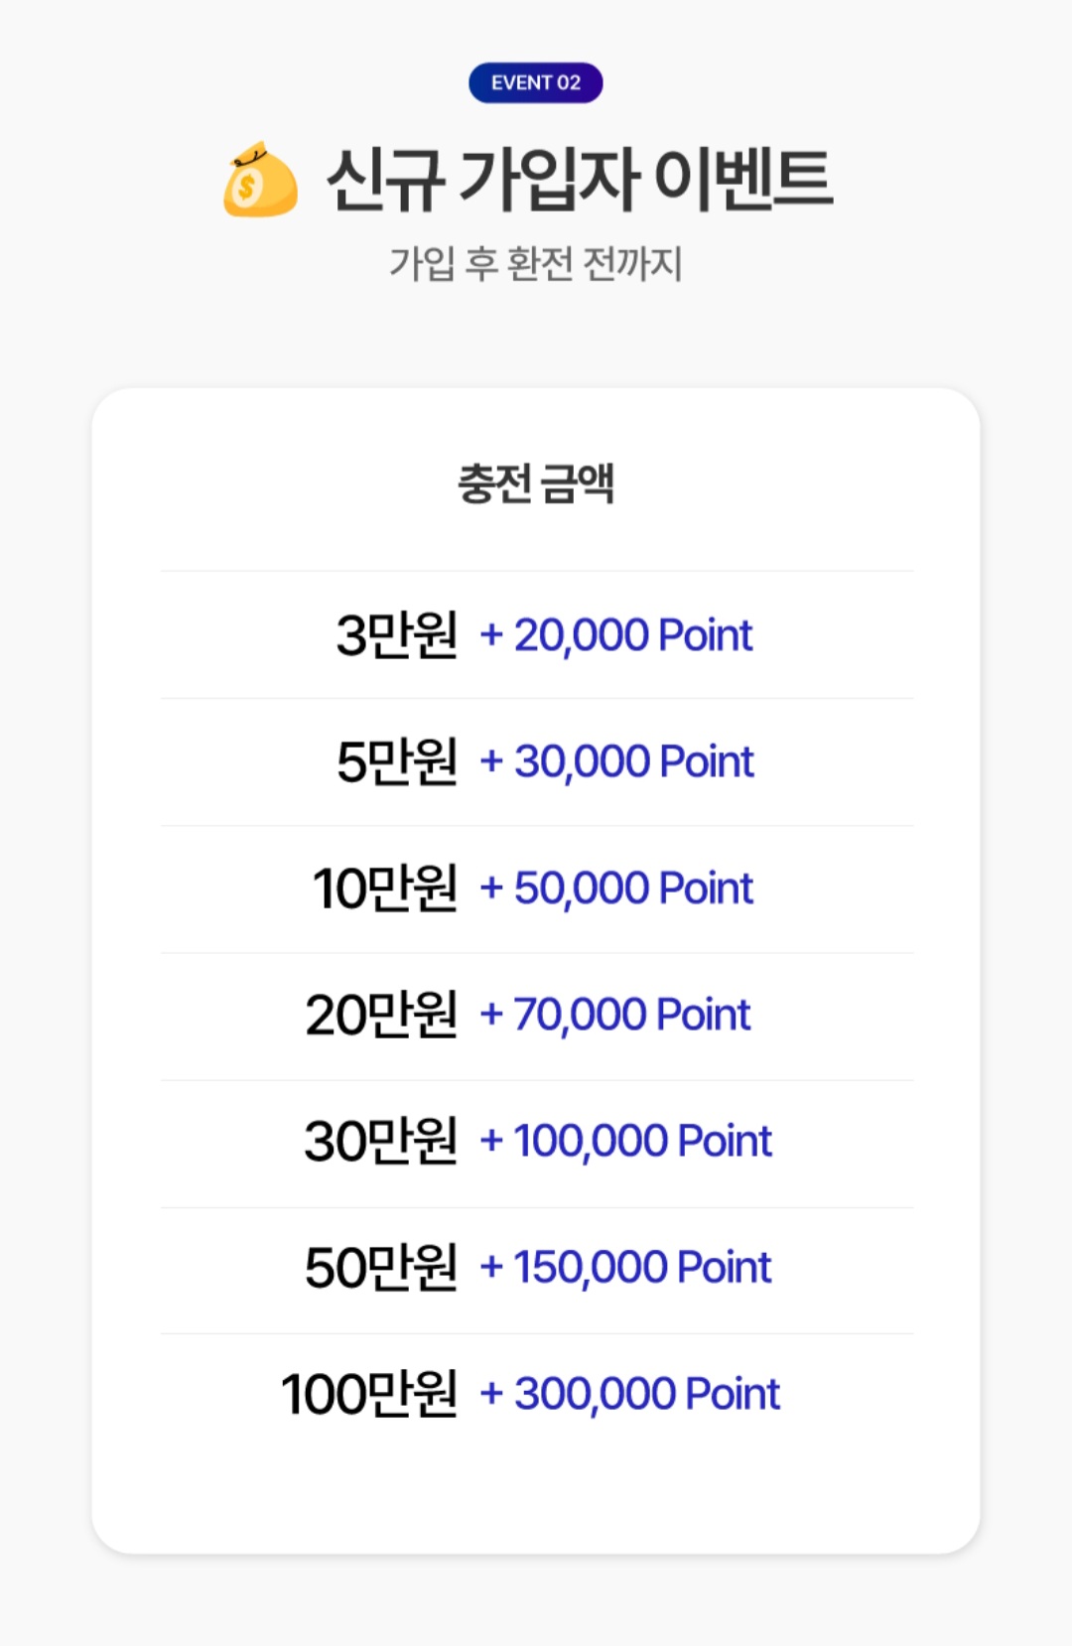
Task: Select the 3만원 charge amount
Action: [397, 634]
